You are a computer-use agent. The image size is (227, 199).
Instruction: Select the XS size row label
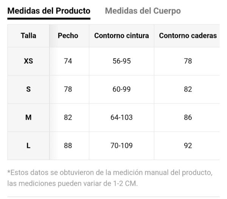point(28,61)
